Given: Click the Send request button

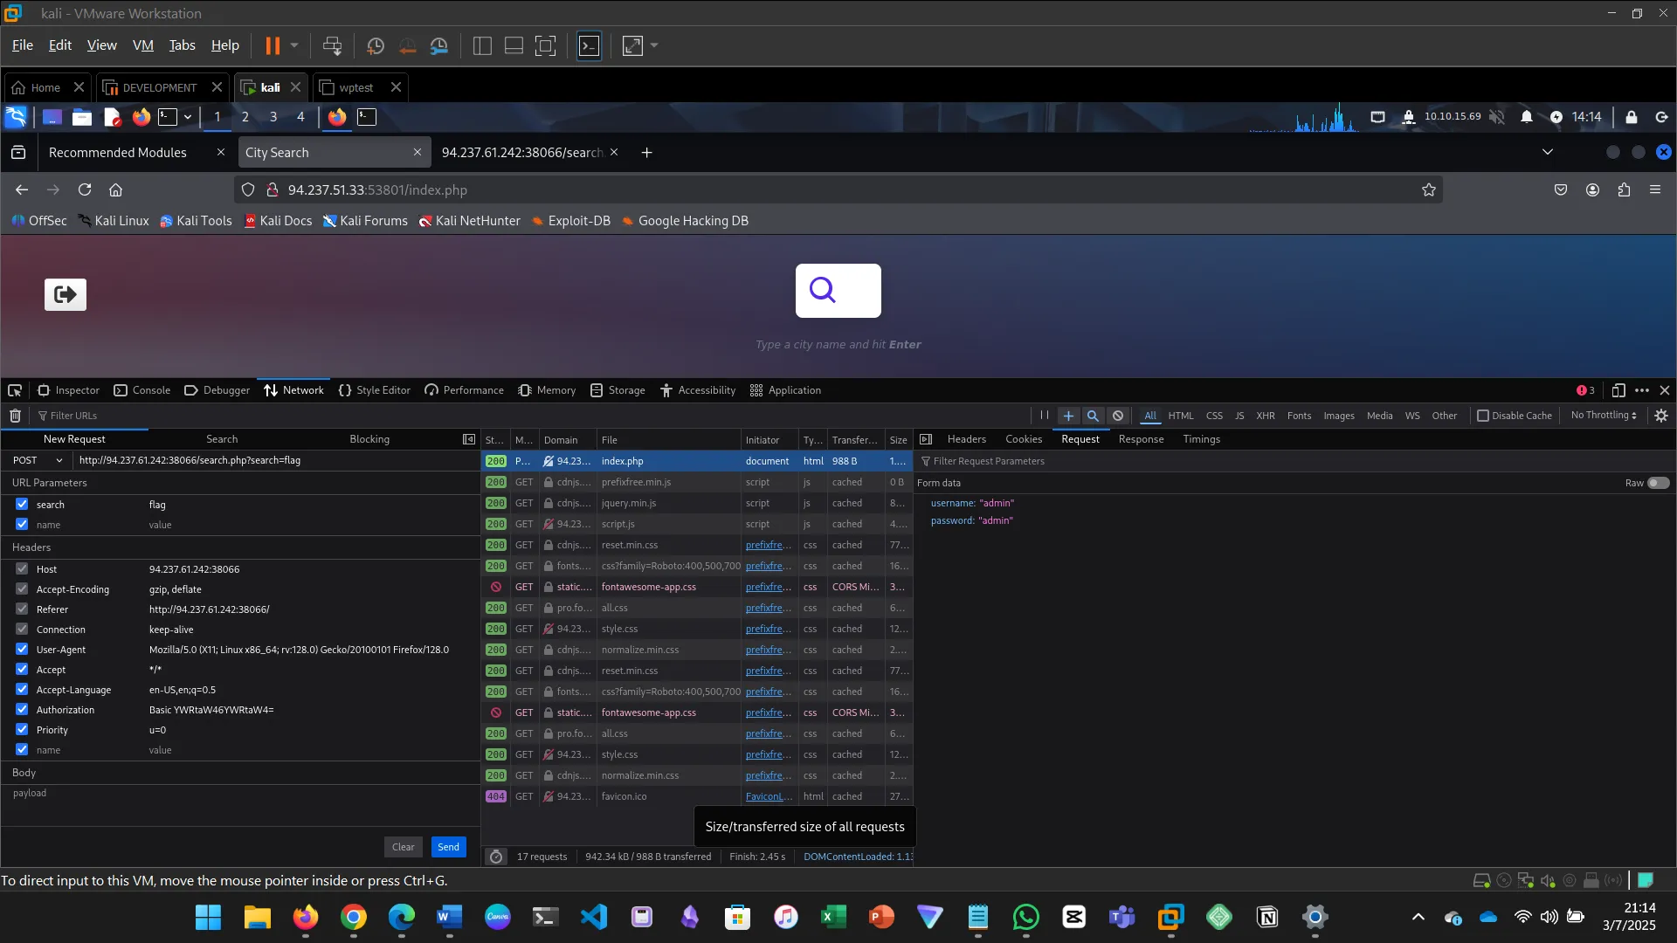Looking at the screenshot, I should tap(448, 847).
